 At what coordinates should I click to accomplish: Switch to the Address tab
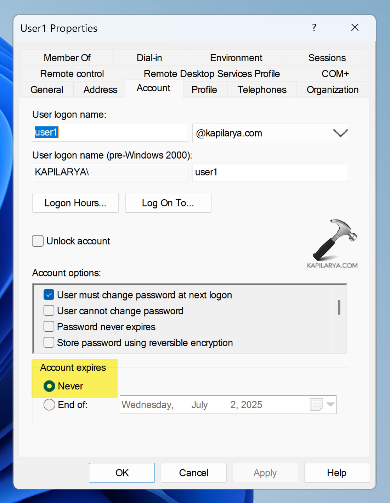coord(100,90)
